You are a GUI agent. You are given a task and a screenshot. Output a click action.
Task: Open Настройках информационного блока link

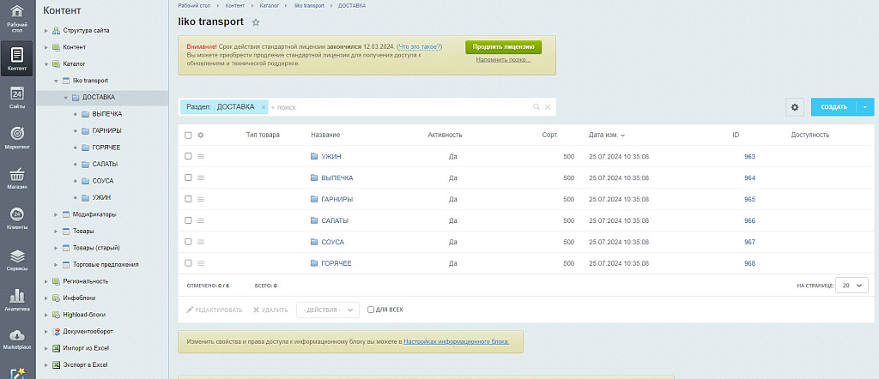(456, 341)
